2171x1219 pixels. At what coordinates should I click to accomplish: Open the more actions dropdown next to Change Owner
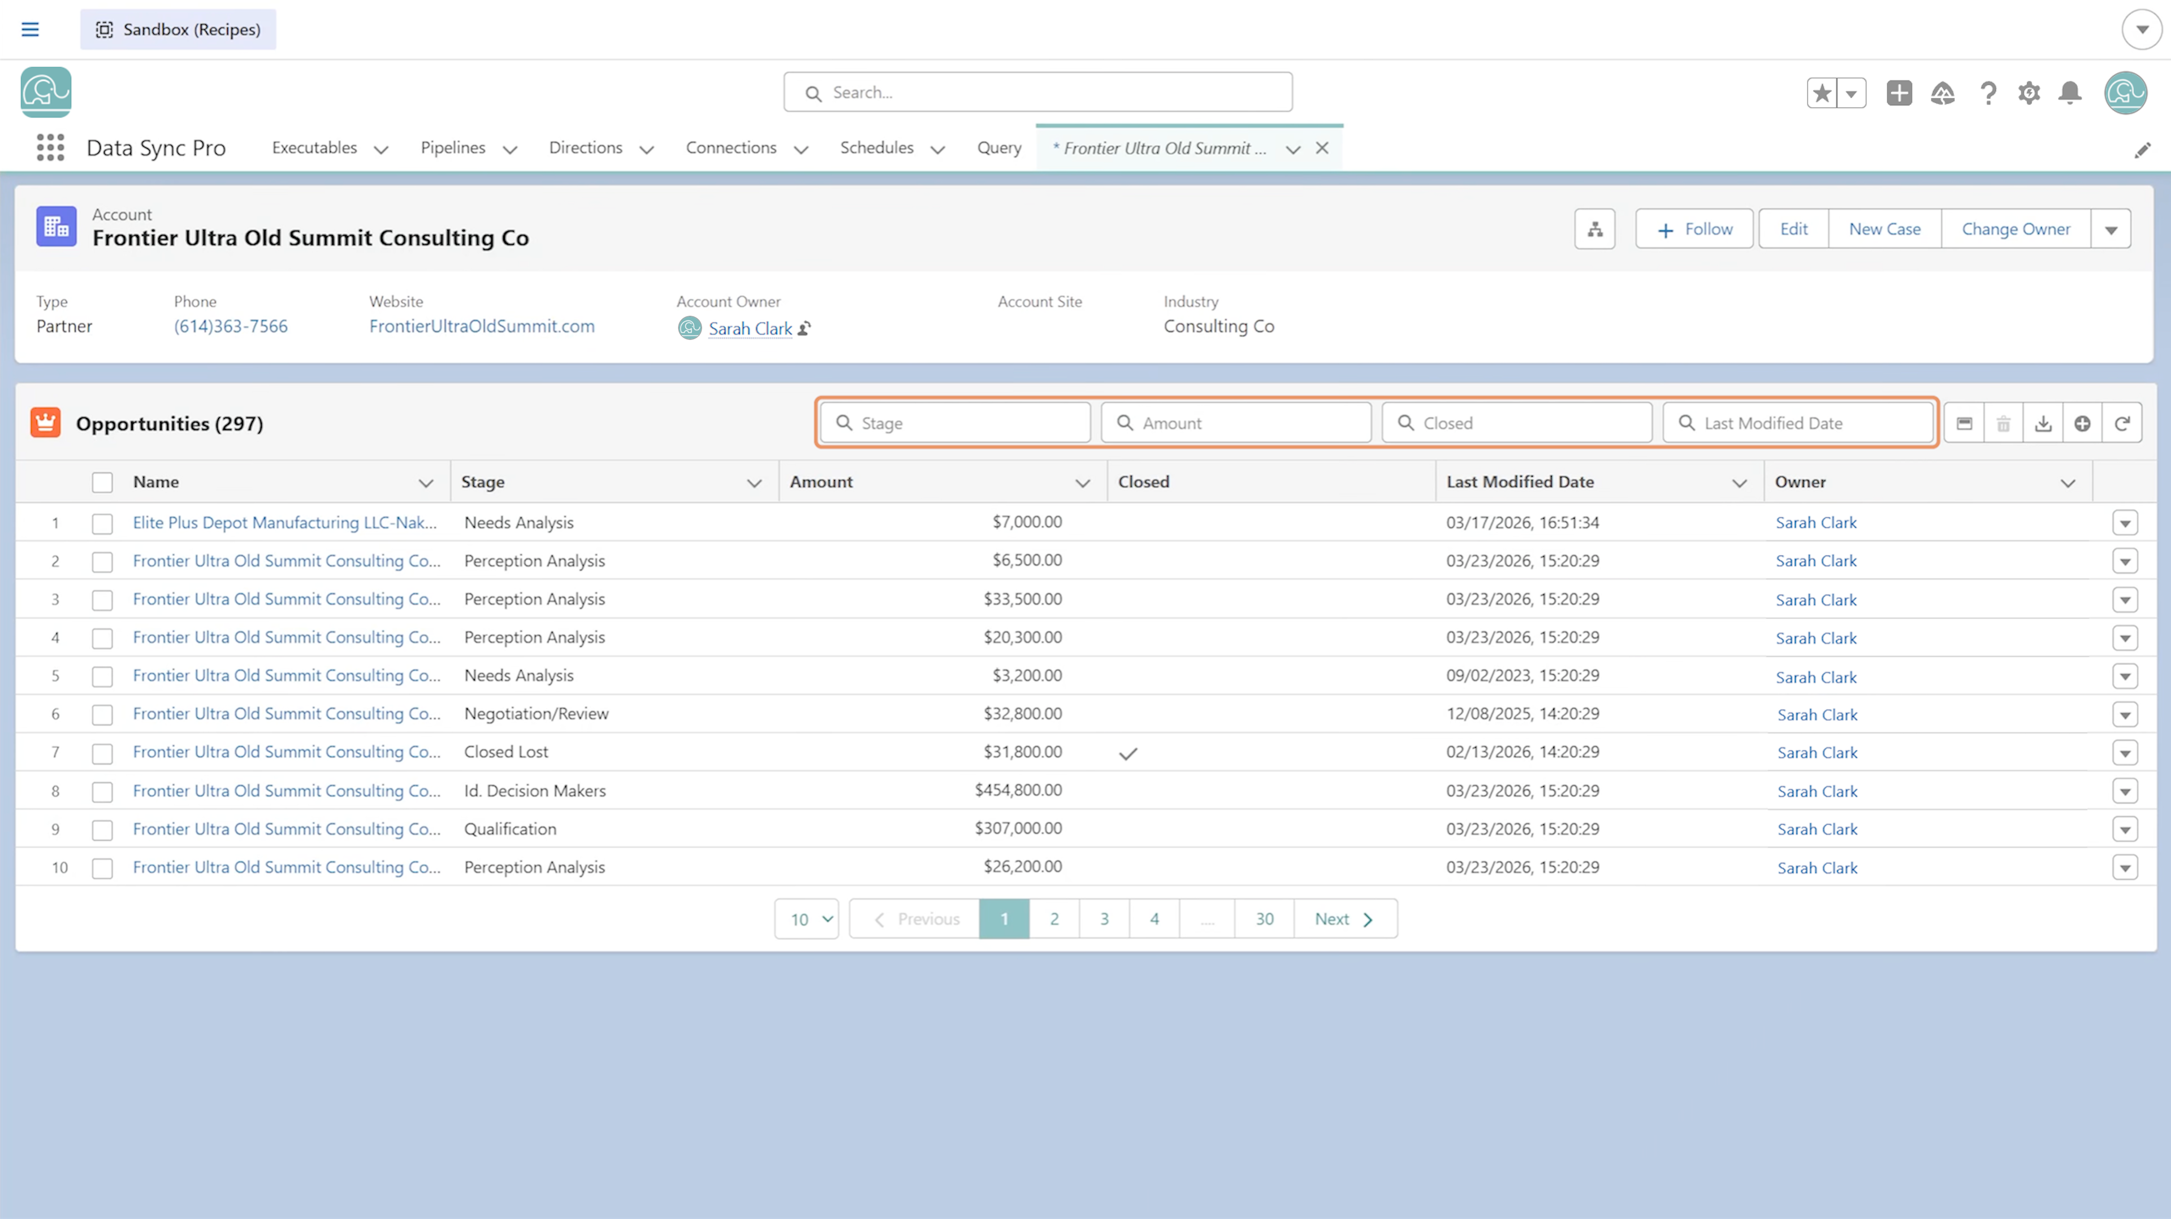pyautogui.click(x=2111, y=229)
